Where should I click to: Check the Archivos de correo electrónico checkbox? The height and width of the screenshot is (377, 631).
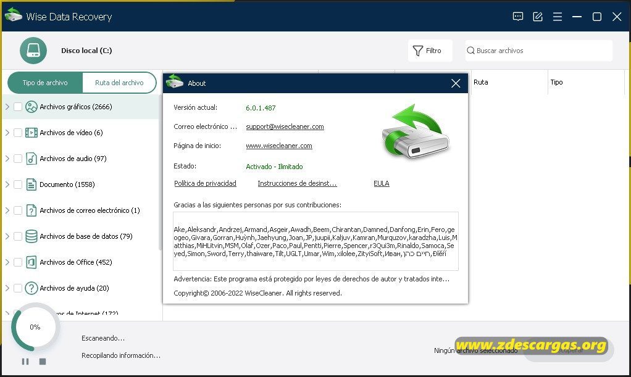click(x=18, y=210)
